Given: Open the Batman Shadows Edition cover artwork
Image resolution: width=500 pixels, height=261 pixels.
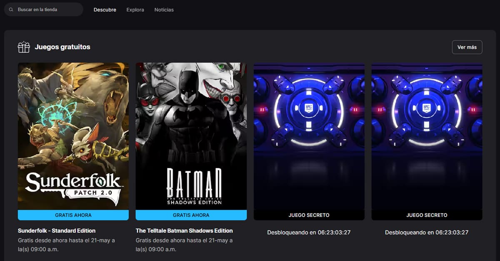Looking at the screenshot, I should coord(191,136).
